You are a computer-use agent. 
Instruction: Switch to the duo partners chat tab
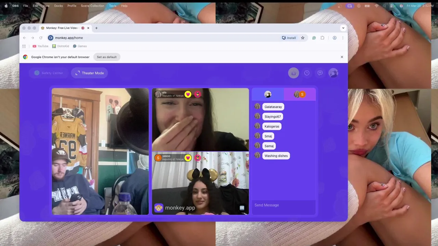300,94
